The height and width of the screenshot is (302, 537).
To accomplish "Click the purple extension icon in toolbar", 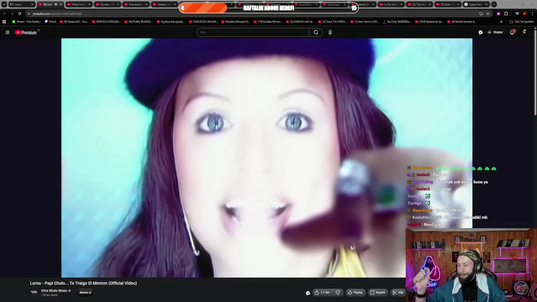I will [498, 13].
